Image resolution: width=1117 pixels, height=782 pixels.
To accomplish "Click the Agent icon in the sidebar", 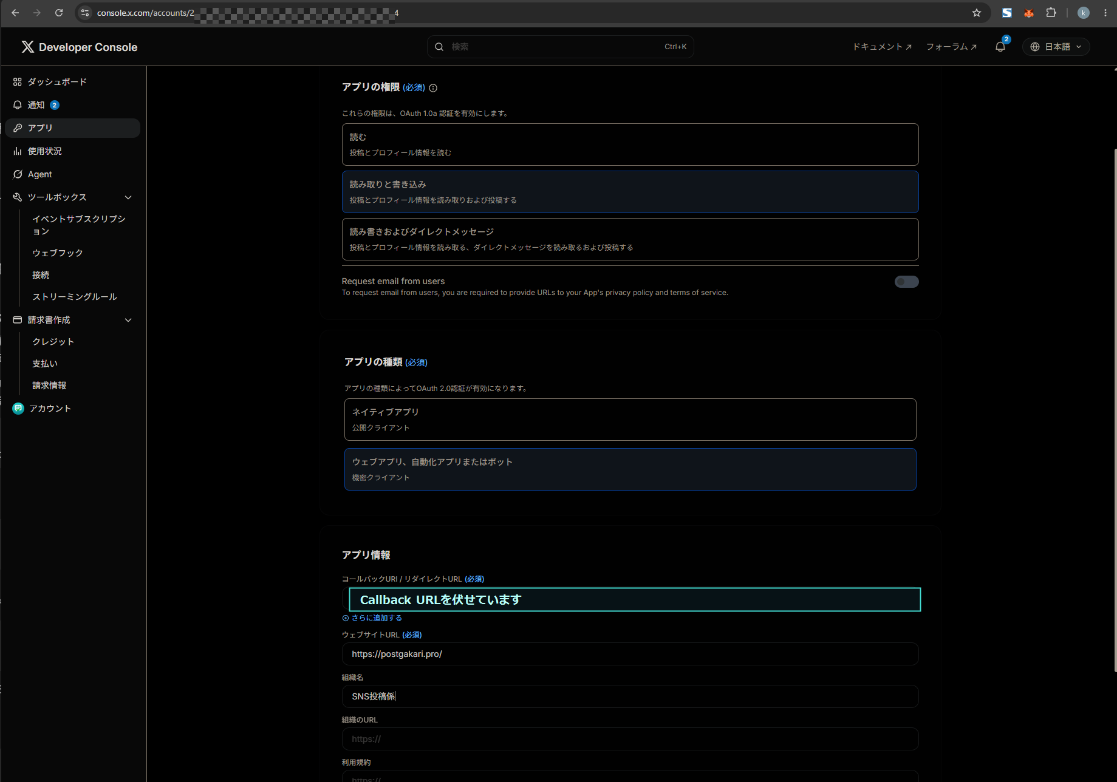I will (x=18, y=174).
